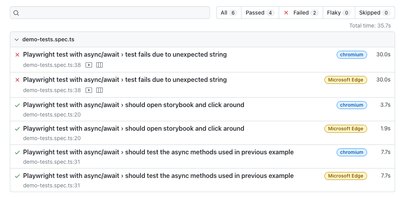Focus the test search field
Image resolution: width=401 pixels, height=198 pixels.
coord(114,13)
